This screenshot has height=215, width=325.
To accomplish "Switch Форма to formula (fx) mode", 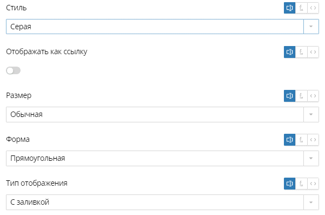I will point(301,140).
